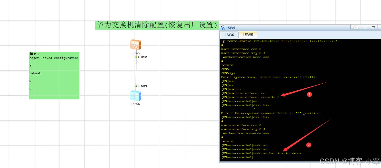
Task: Click the LSW5 device name label on canvas
Action: 136,53
